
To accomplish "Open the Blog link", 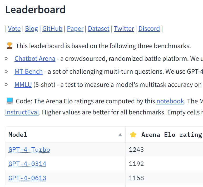I will click(31, 29).
